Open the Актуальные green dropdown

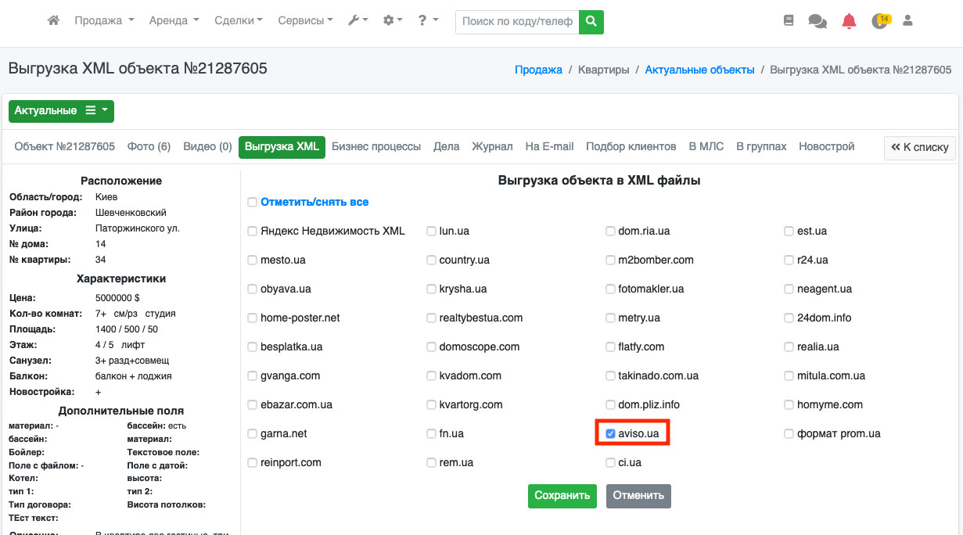coord(61,111)
